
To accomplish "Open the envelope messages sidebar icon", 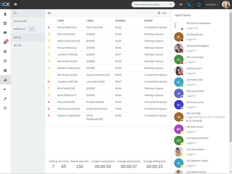I will pyautogui.click(x=5, y=52).
